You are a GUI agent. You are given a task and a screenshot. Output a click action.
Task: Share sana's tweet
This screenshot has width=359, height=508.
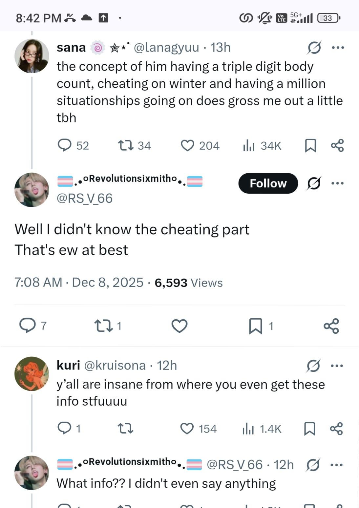point(337,145)
